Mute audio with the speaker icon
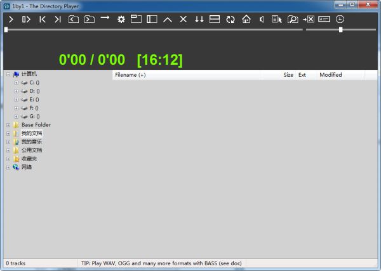The height and width of the screenshot is (271, 381). pos(262,19)
